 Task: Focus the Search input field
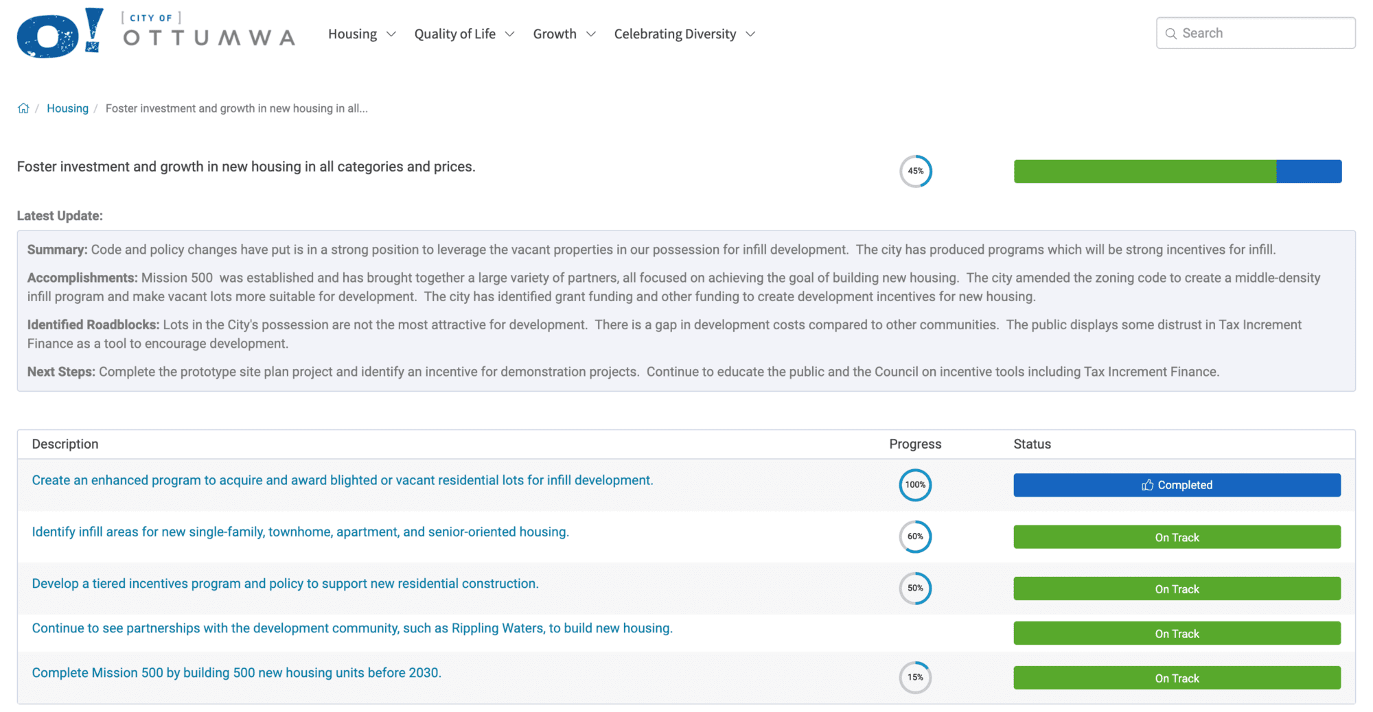coord(1263,33)
